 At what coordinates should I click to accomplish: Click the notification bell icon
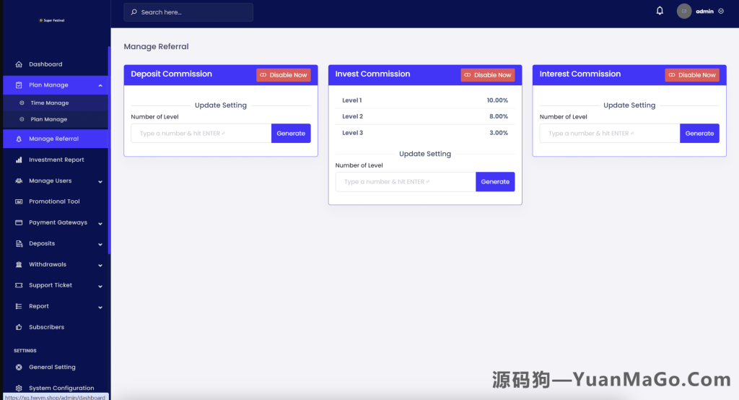point(660,11)
